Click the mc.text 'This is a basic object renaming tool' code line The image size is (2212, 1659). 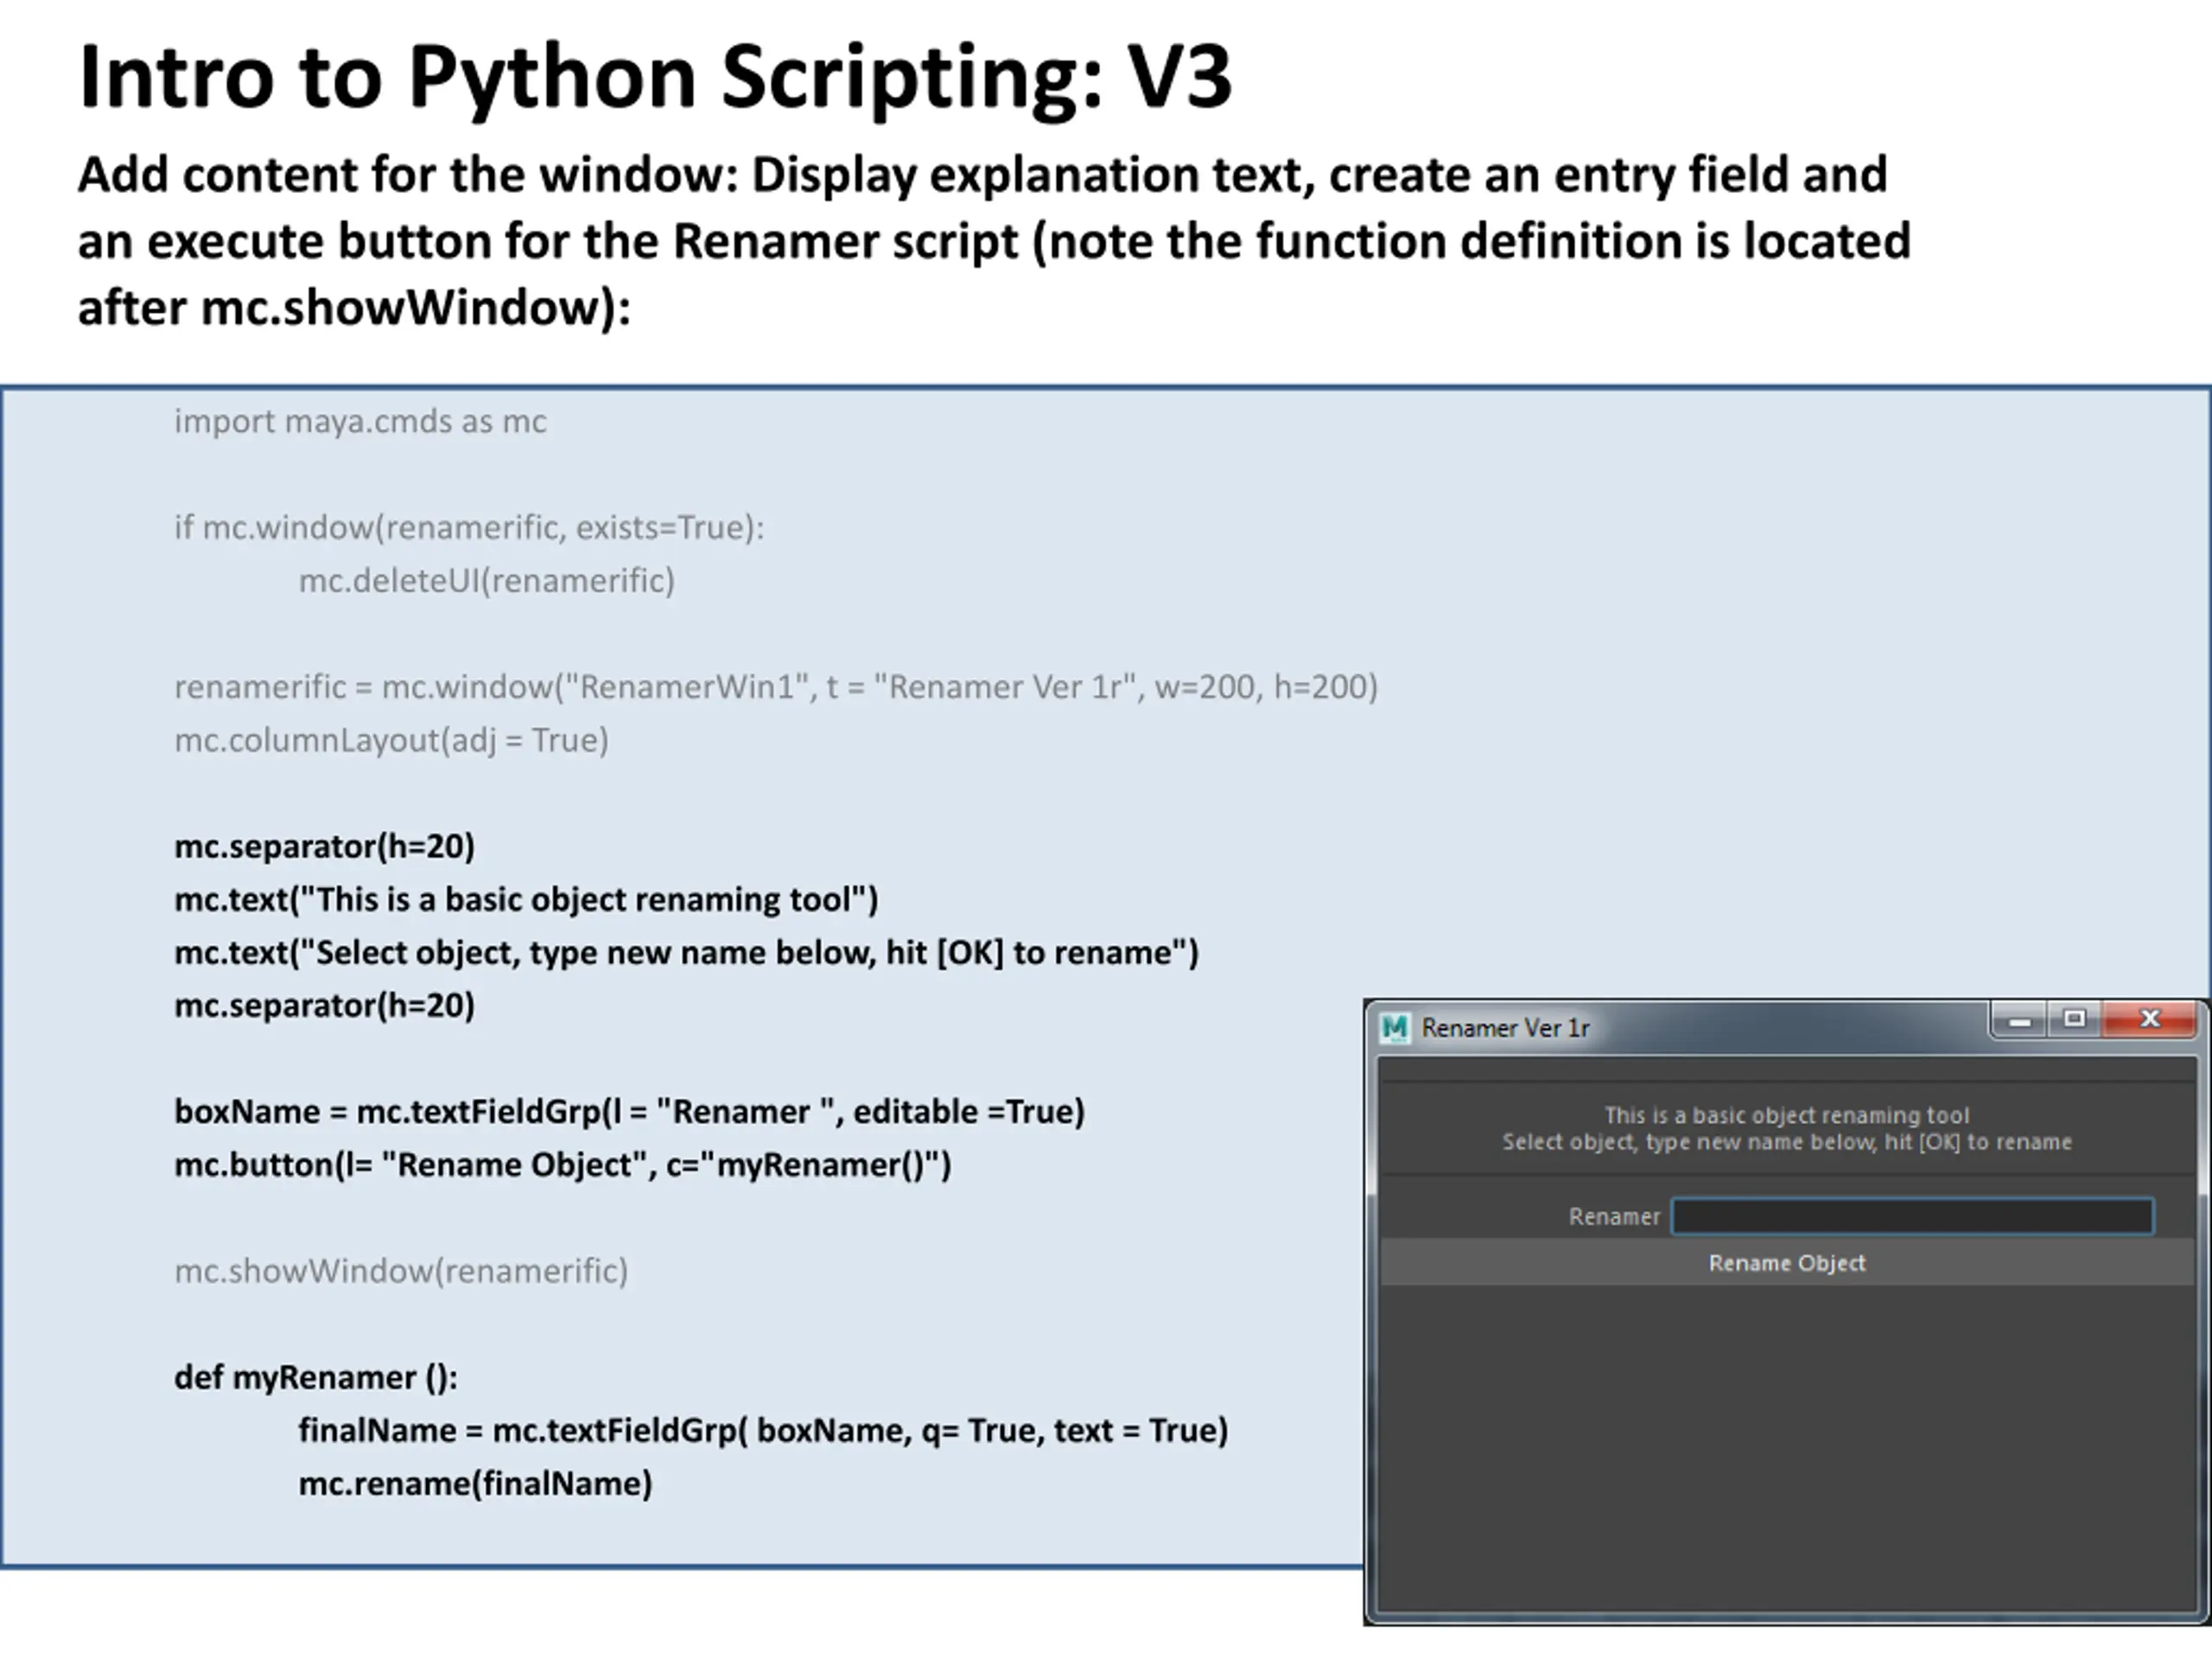(x=526, y=899)
